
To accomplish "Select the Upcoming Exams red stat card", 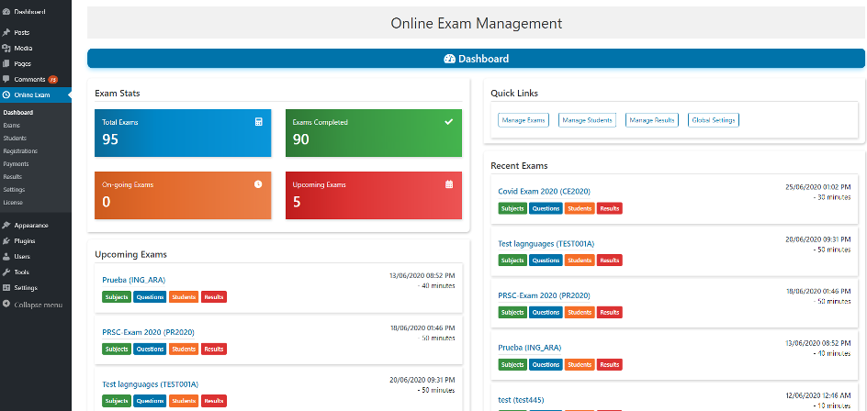I will (373, 195).
